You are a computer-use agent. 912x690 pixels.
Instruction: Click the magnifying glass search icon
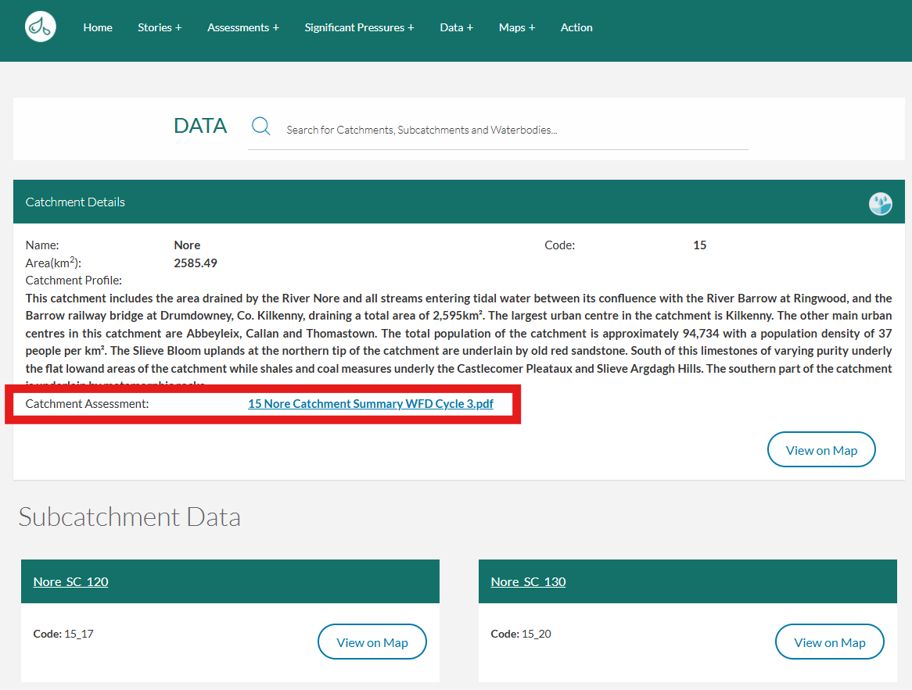pyautogui.click(x=261, y=127)
